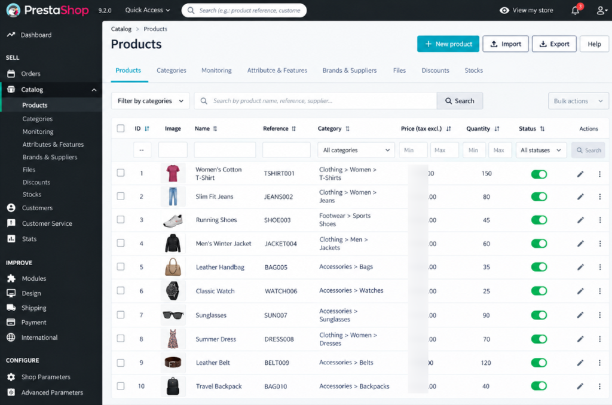Click the View my store eye icon
This screenshot has height=405, width=612.
[504, 11]
